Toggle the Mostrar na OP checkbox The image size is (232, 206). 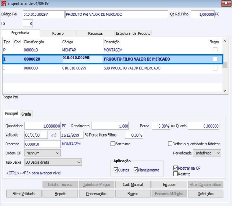(176, 168)
